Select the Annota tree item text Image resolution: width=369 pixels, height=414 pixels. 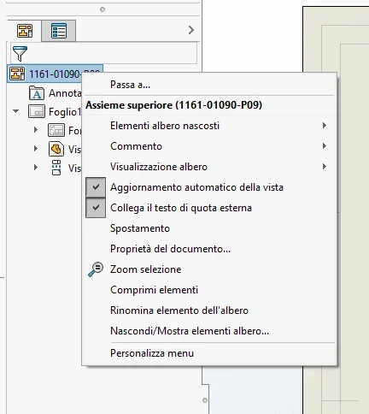pyautogui.click(x=65, y=93)
